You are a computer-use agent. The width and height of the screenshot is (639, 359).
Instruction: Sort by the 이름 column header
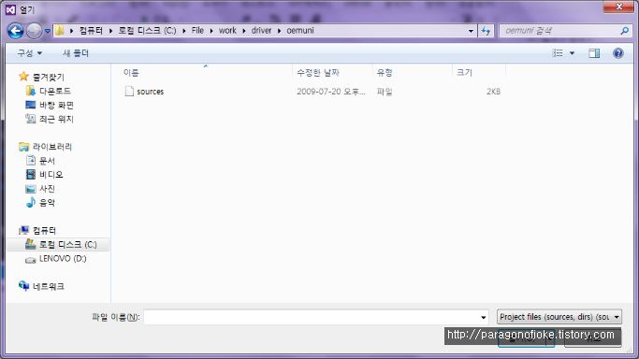(x=131, y=73)
